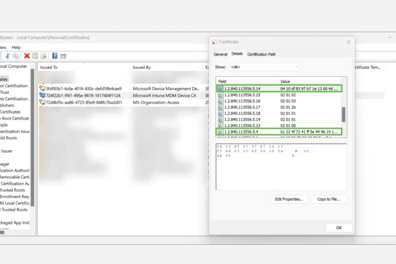Image resolution: width=396 pixels, height=264 pixels.
Task: Click the Edit Properties... button
Action: 289,199
